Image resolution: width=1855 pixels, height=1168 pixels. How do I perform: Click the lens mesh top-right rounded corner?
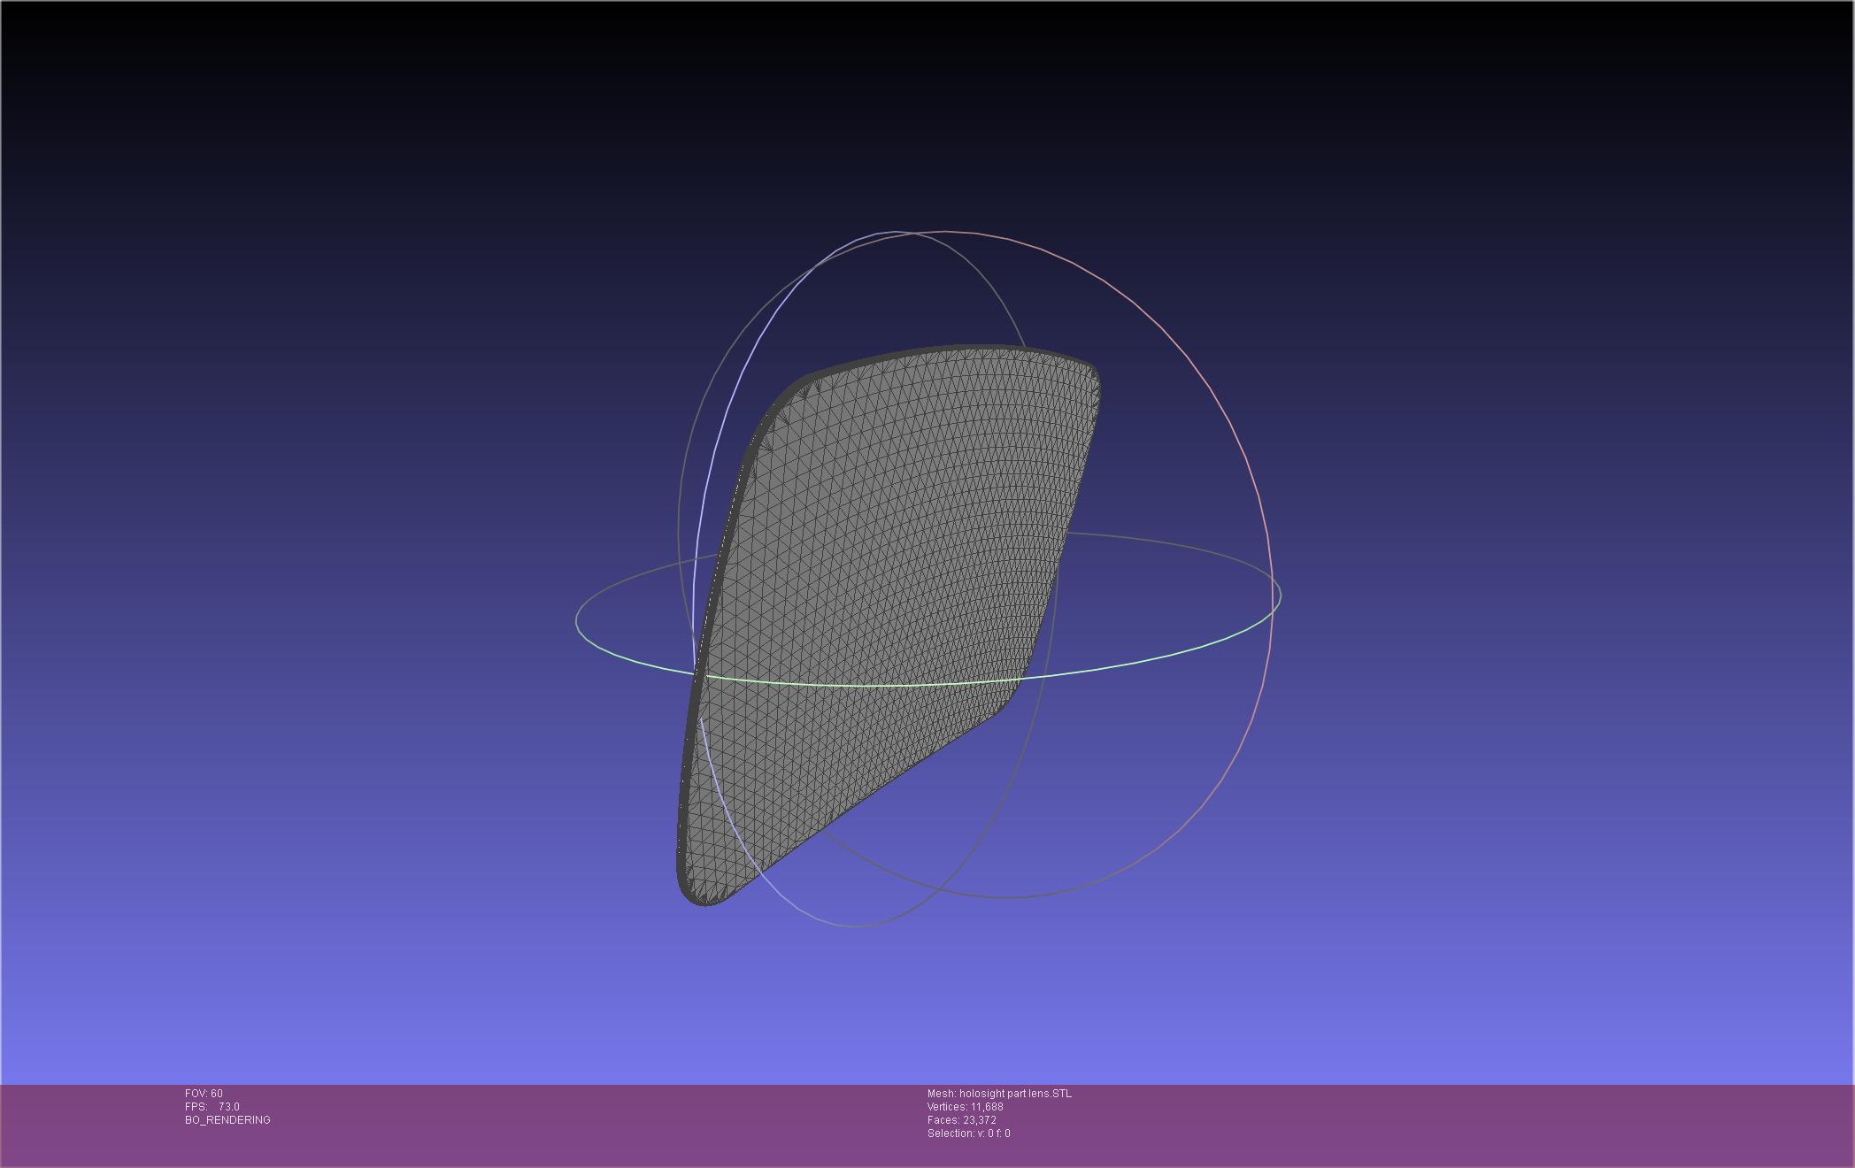(x=1089, y=373)
